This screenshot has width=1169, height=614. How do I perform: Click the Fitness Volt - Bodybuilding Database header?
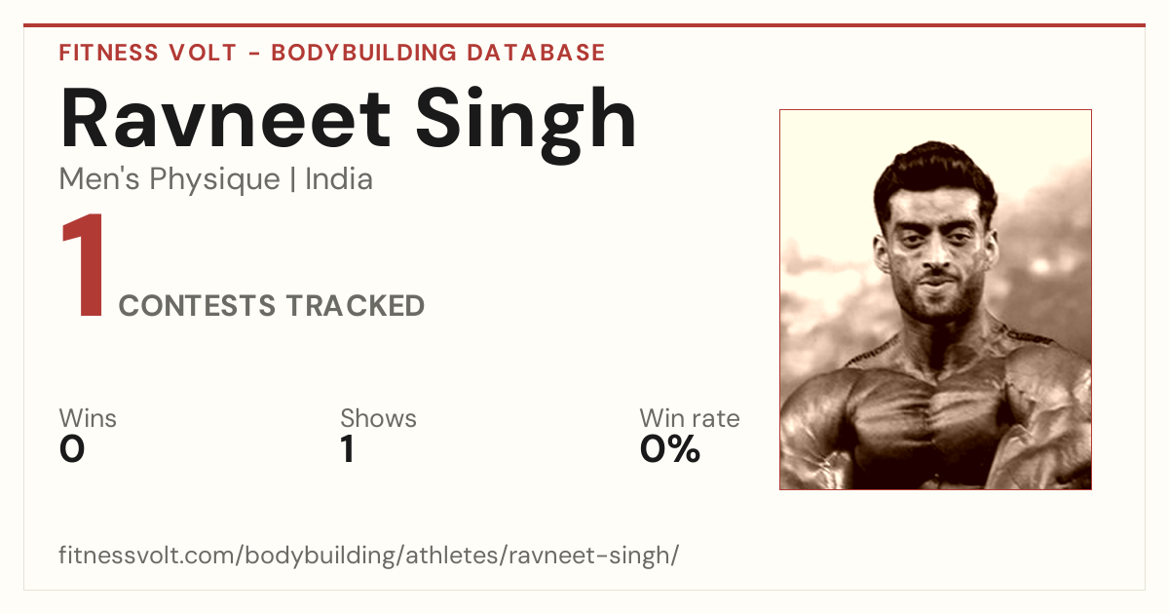(x=332, y=53)
